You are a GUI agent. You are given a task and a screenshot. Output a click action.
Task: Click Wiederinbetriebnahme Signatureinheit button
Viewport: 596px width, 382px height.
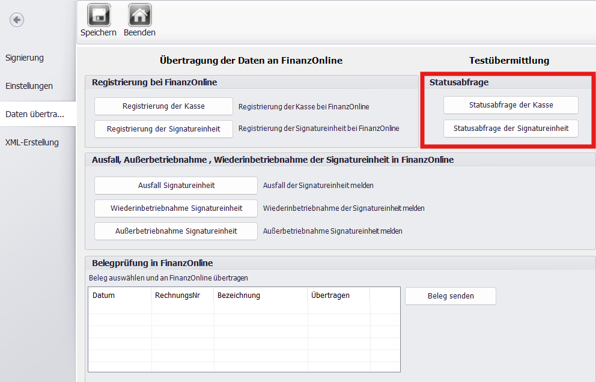click(x=176, y=208)
